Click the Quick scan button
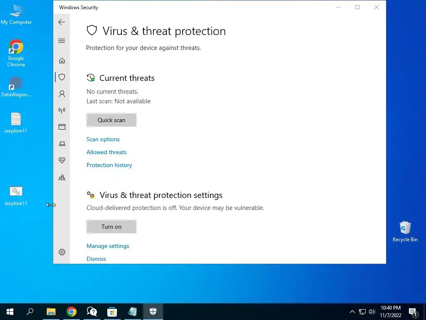The image size is (426, 320). 111,120
